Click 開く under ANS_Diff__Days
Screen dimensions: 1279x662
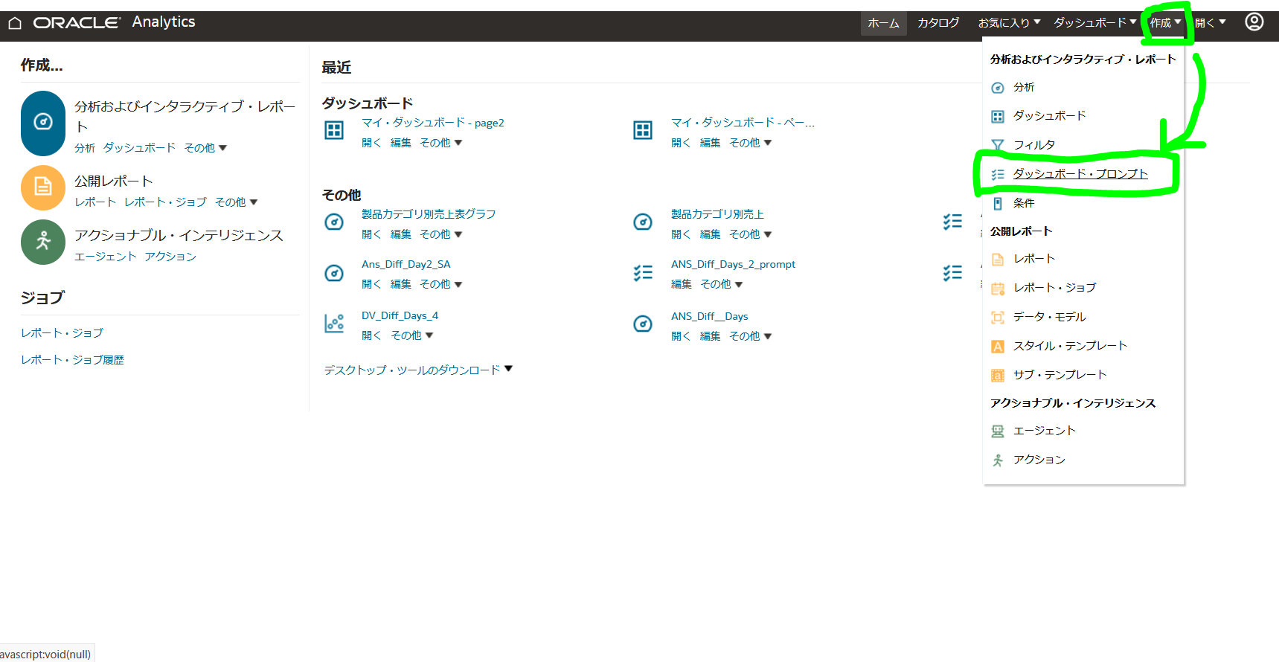[x=681, y=336]
